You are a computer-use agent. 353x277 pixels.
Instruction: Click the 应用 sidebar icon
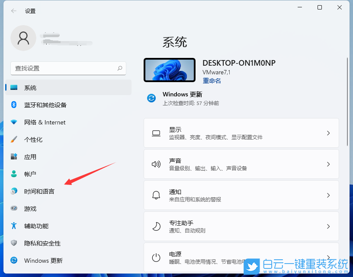pos(13,156)
